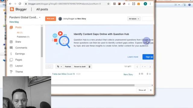Click the Learn more link

click(133, 57)
